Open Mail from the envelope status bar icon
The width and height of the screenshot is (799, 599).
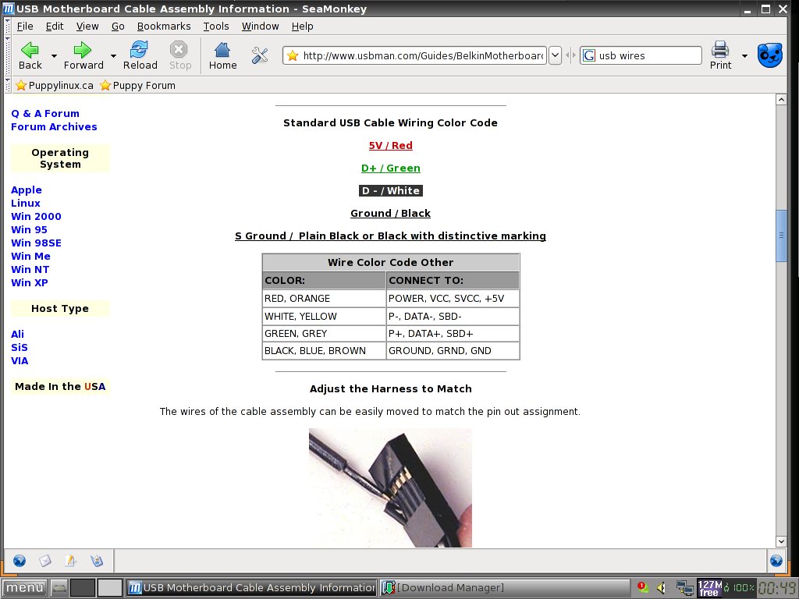click(x=44, y=561)
